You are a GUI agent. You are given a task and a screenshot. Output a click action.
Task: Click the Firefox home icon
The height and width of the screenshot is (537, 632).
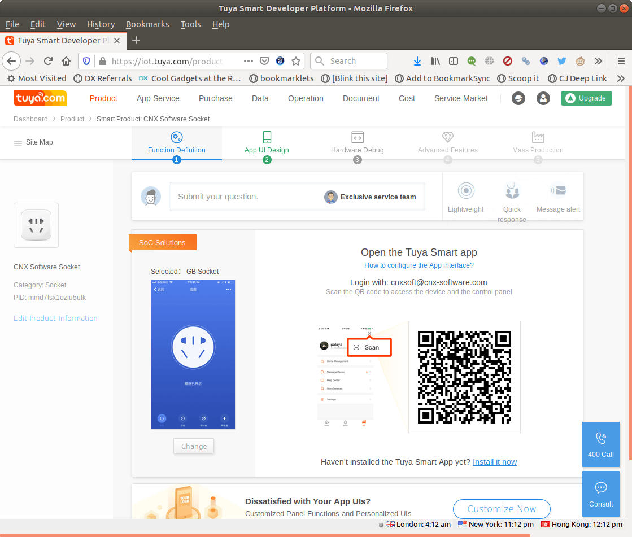point(66,61)
